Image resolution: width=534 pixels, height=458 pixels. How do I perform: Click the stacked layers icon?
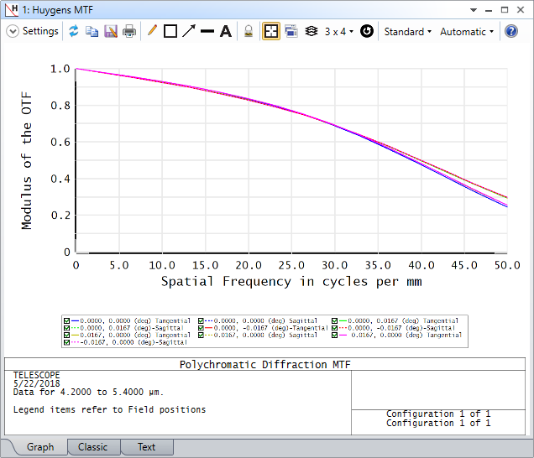(311, 31)
